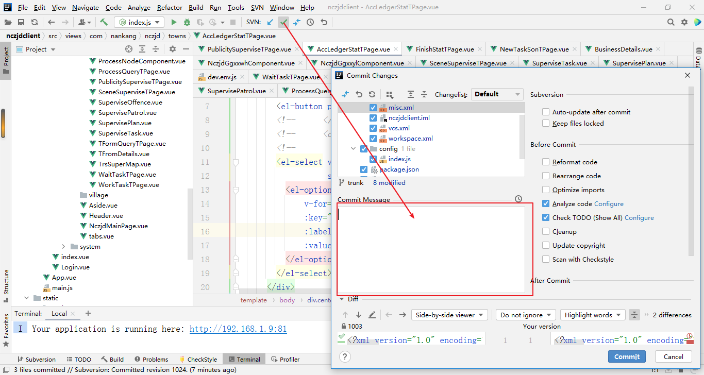
Task: Click Revert icon in Commit Changes toolbar
Action: point(359,94)
